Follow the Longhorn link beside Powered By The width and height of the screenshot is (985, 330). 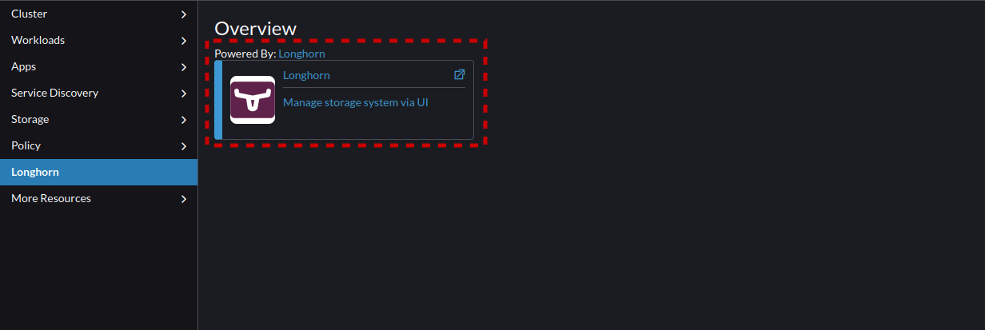[302, 54]
